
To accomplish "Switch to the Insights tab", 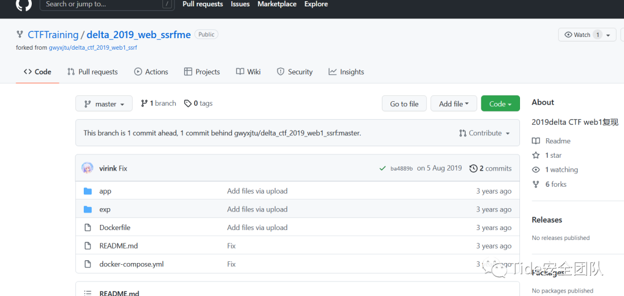I will coord(346,72).
